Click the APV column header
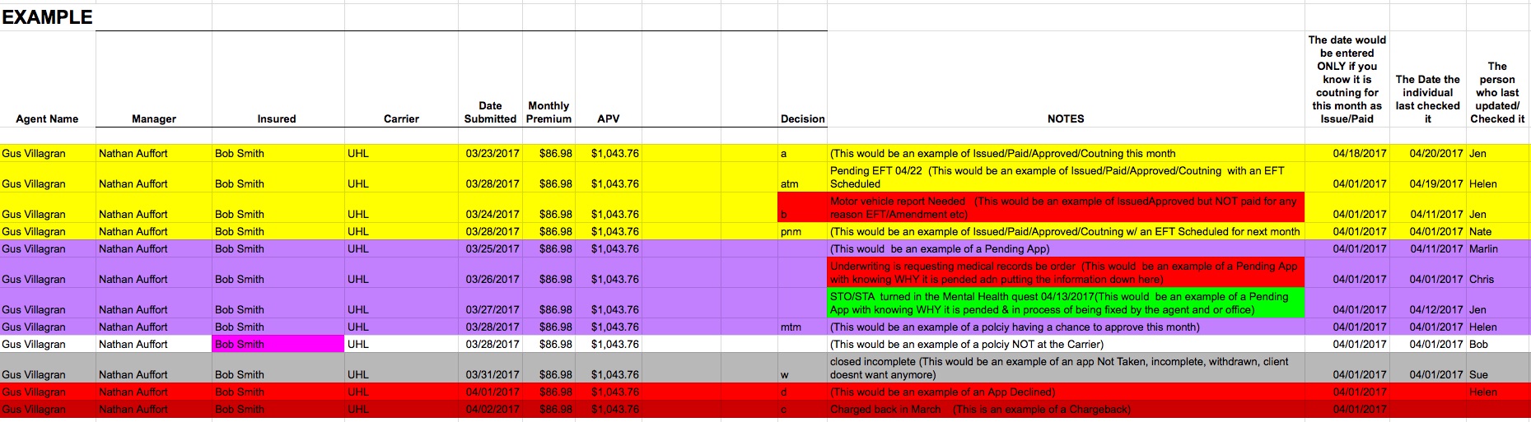The image size is (1531, 422). click(x=609, y=118)
